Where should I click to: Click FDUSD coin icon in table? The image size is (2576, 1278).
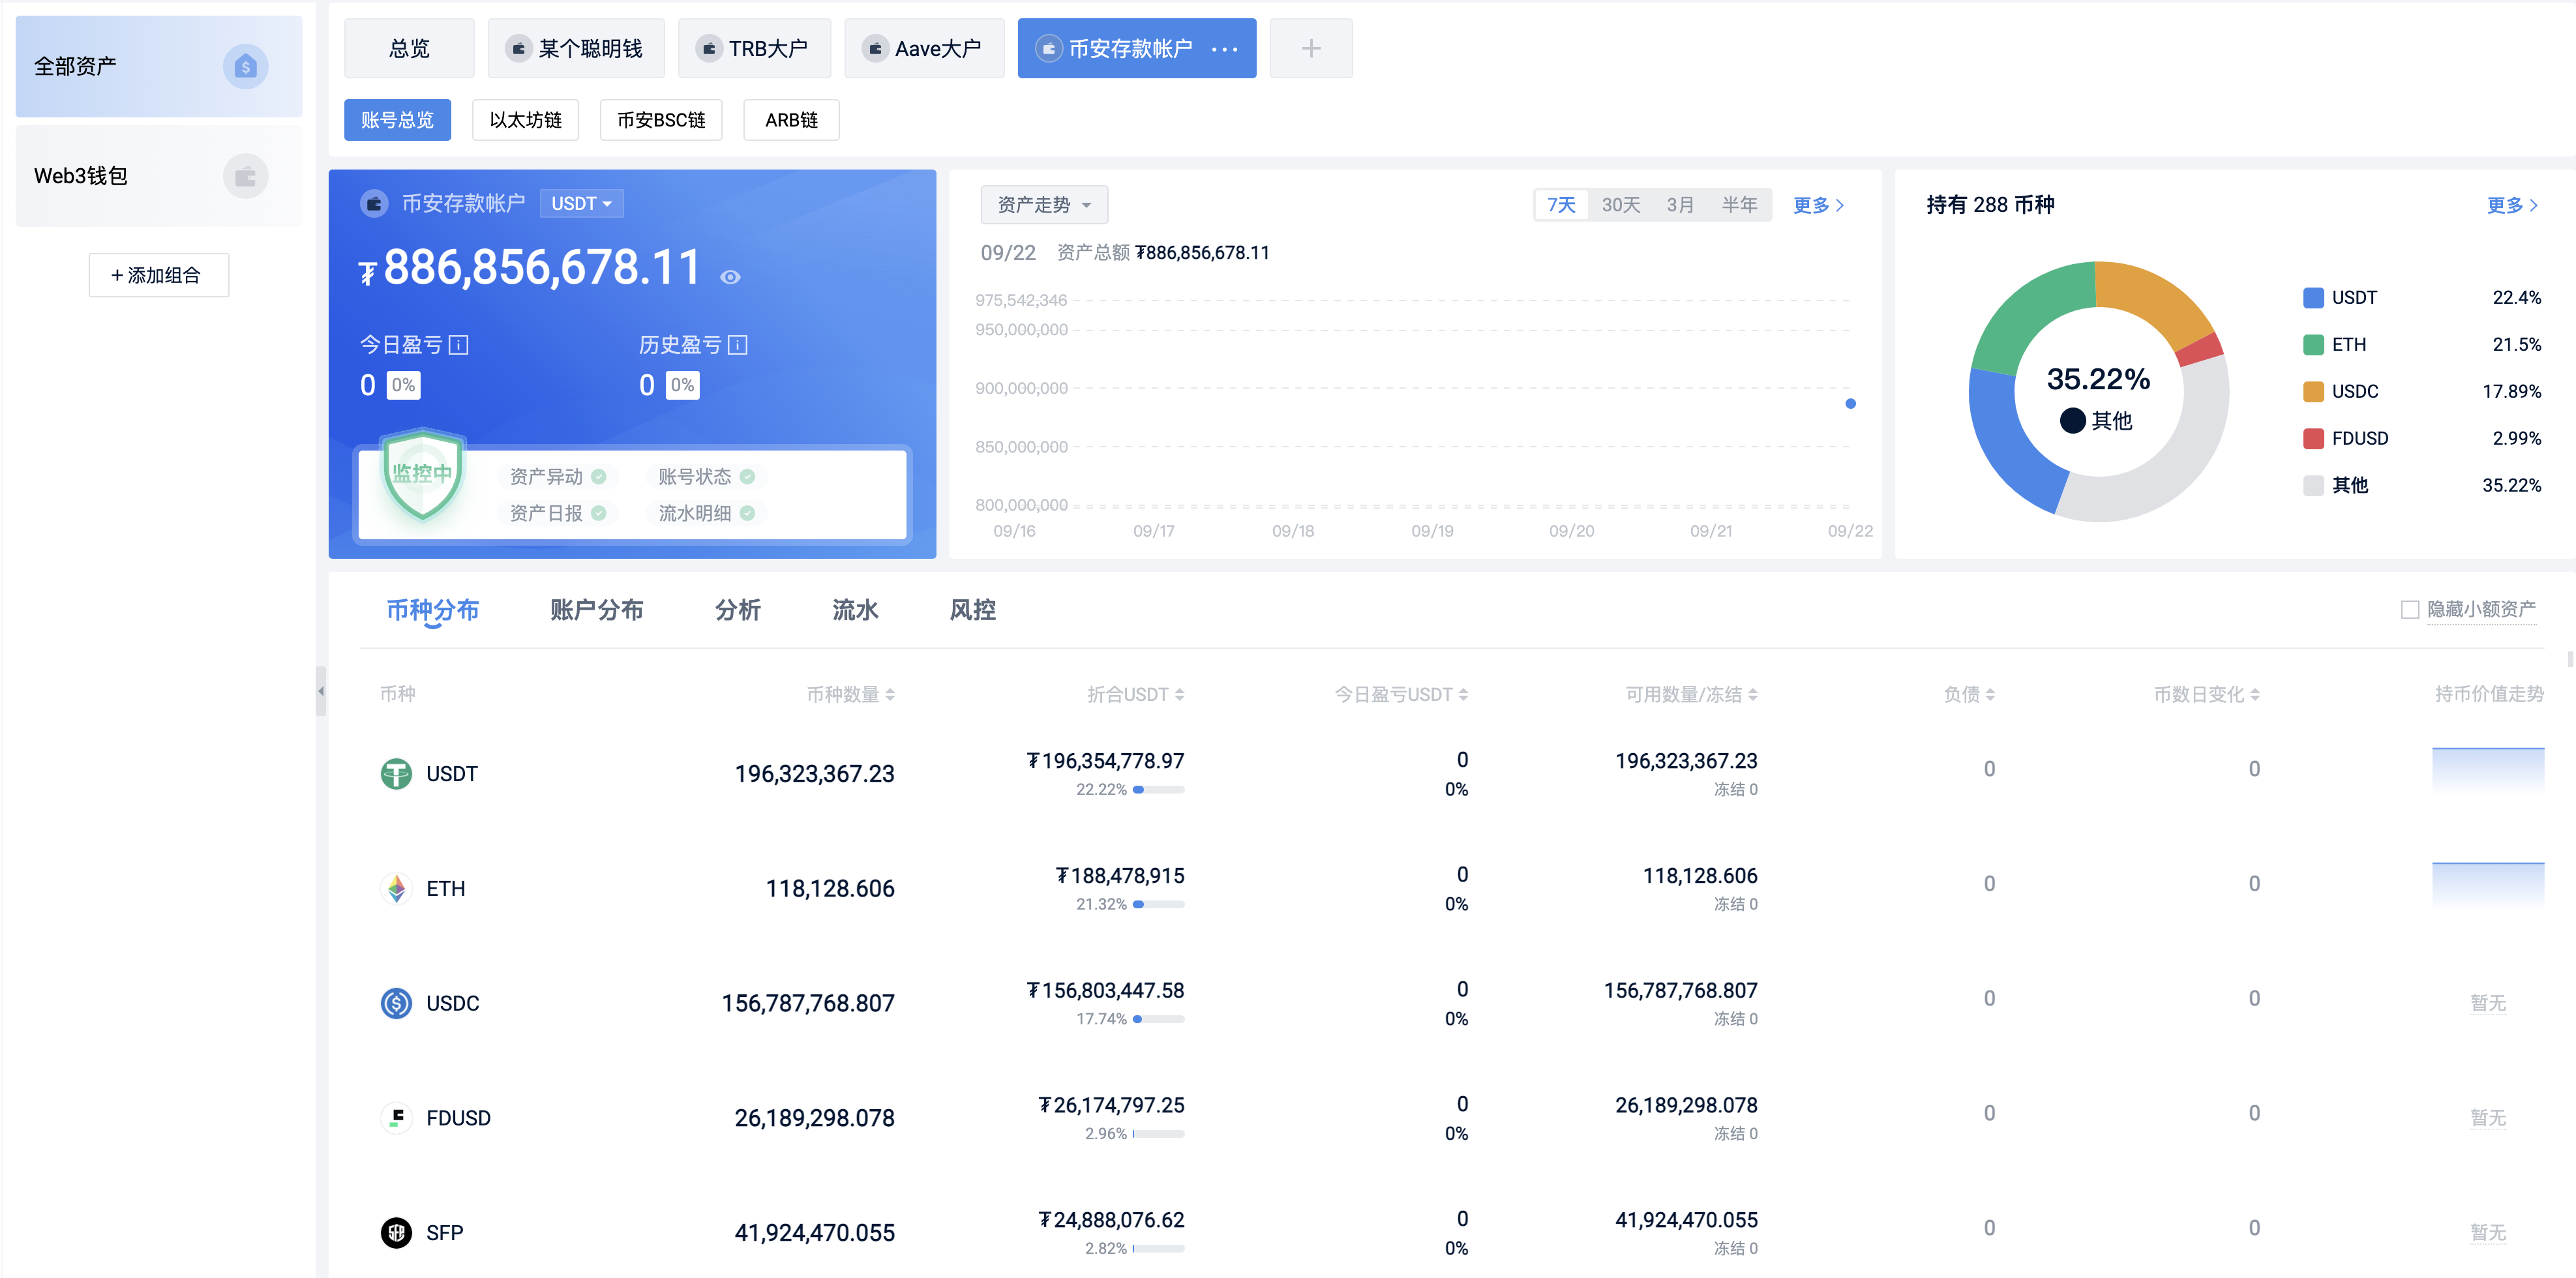click(396, 1117)
